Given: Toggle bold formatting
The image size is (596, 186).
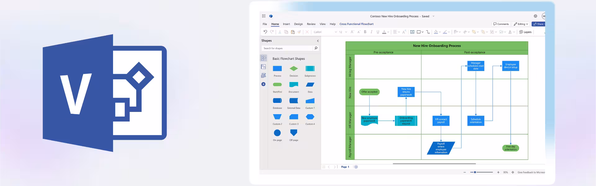Looking at the screenshot, I should [365, 32].
